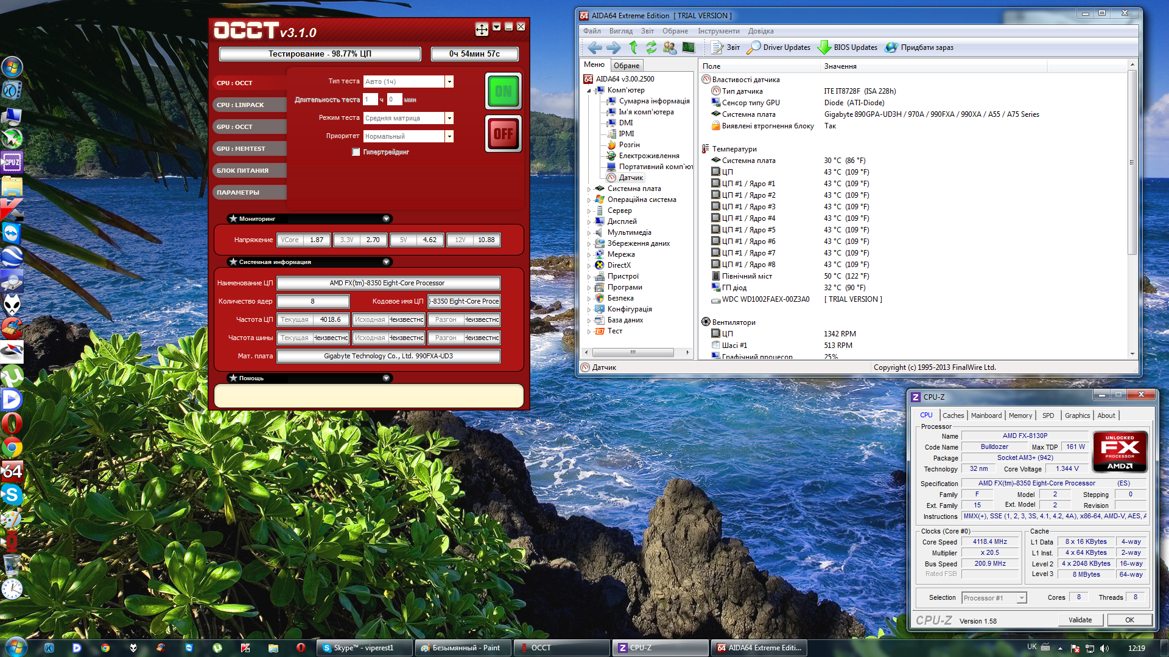Select Сумарна інформація in the AIDA64 tree
Image resolution: width=1169 pixels, height=657 pixels.
[654, 101]
